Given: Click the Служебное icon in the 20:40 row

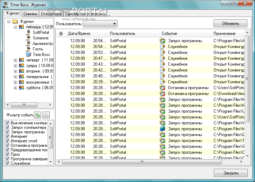Looking at the screenshot, I should click(162, 76).
